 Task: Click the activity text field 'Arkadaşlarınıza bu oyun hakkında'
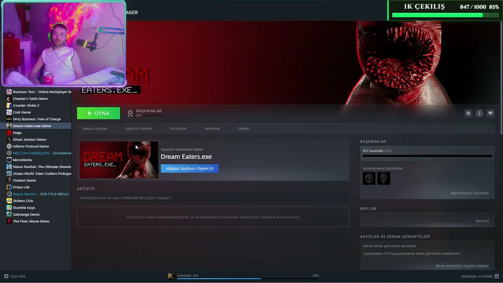(213, 198)
